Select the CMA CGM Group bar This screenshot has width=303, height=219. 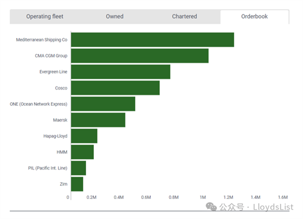[x=140, y=56]
